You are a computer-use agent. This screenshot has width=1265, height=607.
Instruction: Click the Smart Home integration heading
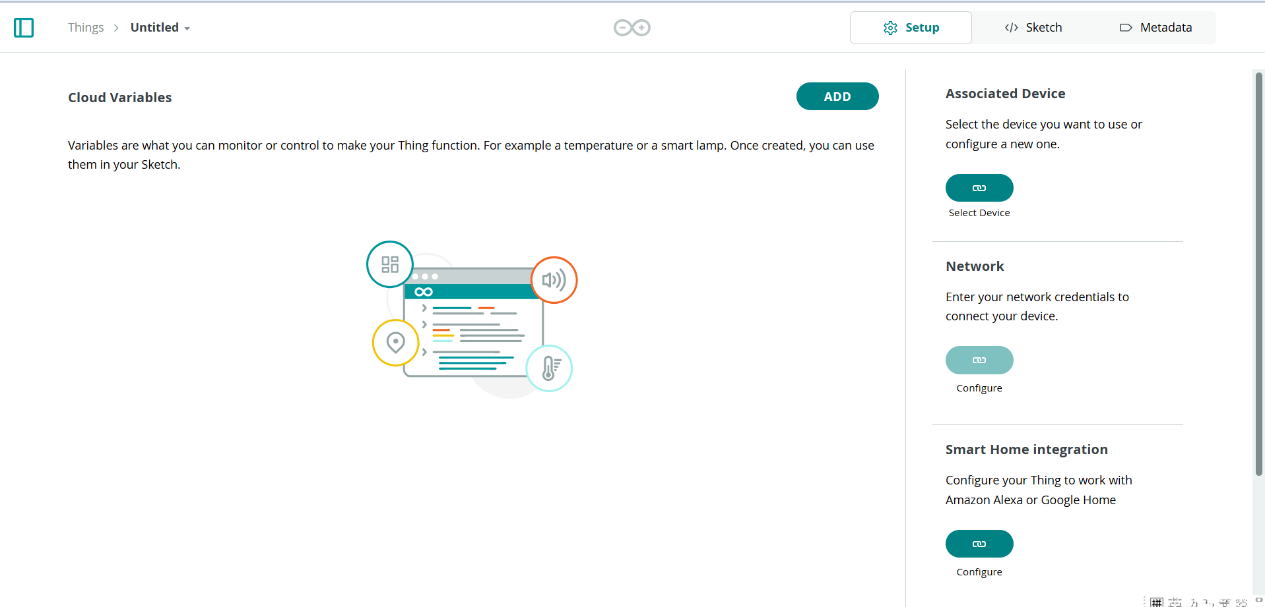1026,449
